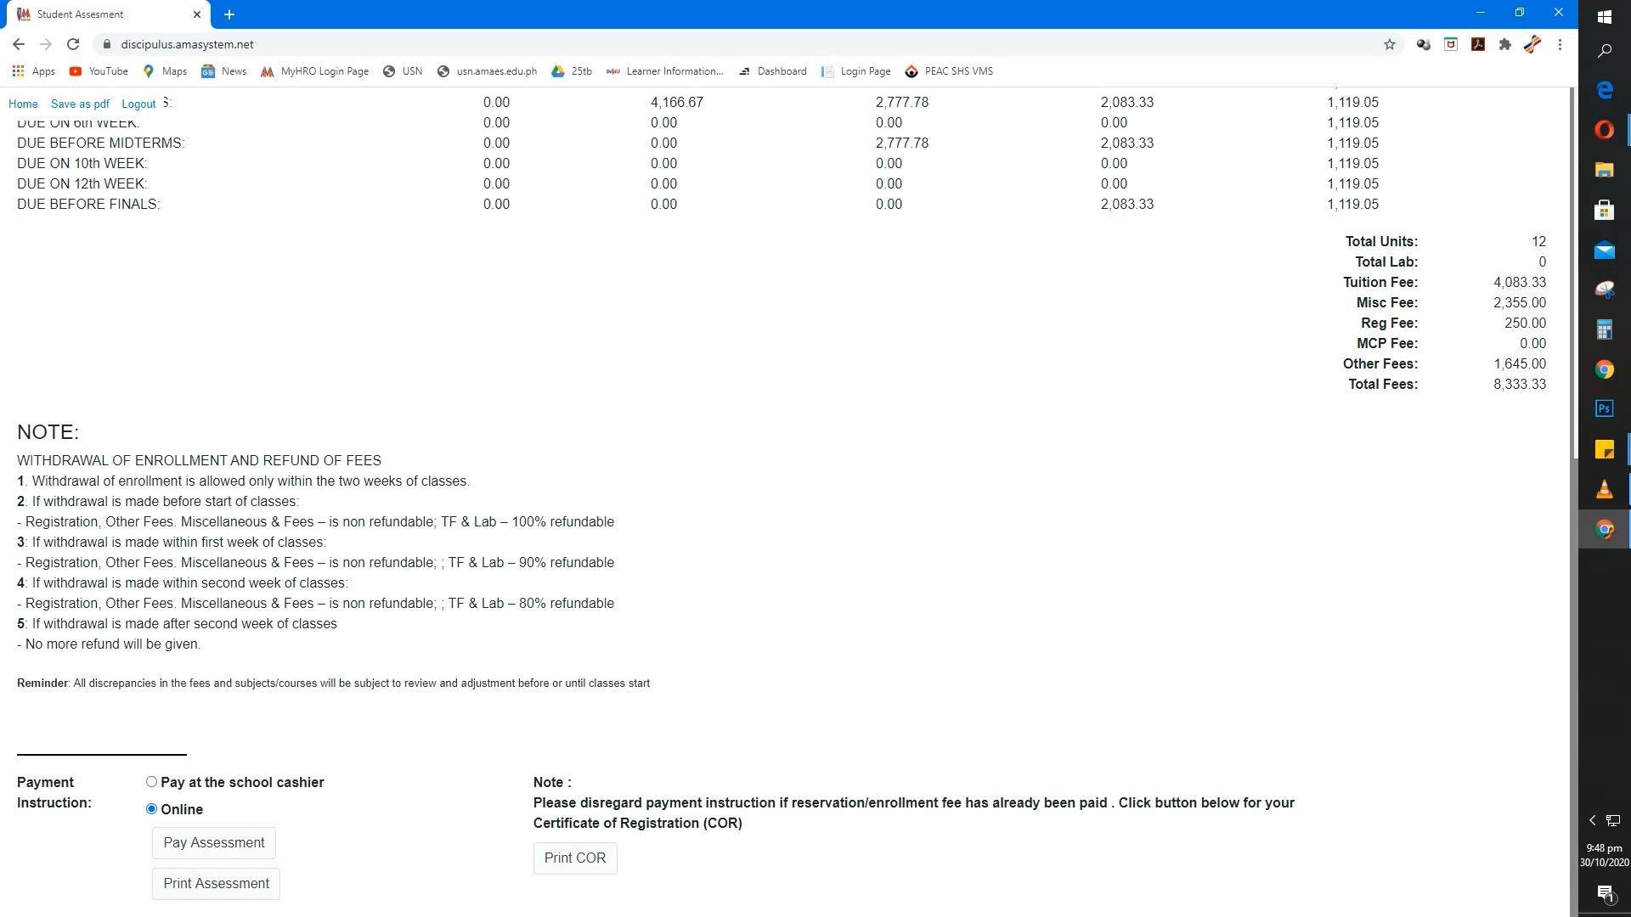Open the usn.amaes.edu.ph bookmark

point(488,71)
